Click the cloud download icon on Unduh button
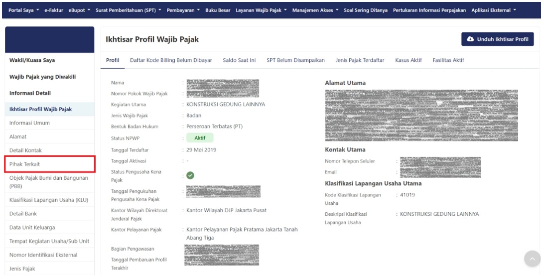This screenshot has height=279, width=544. [x=471, y=40]
